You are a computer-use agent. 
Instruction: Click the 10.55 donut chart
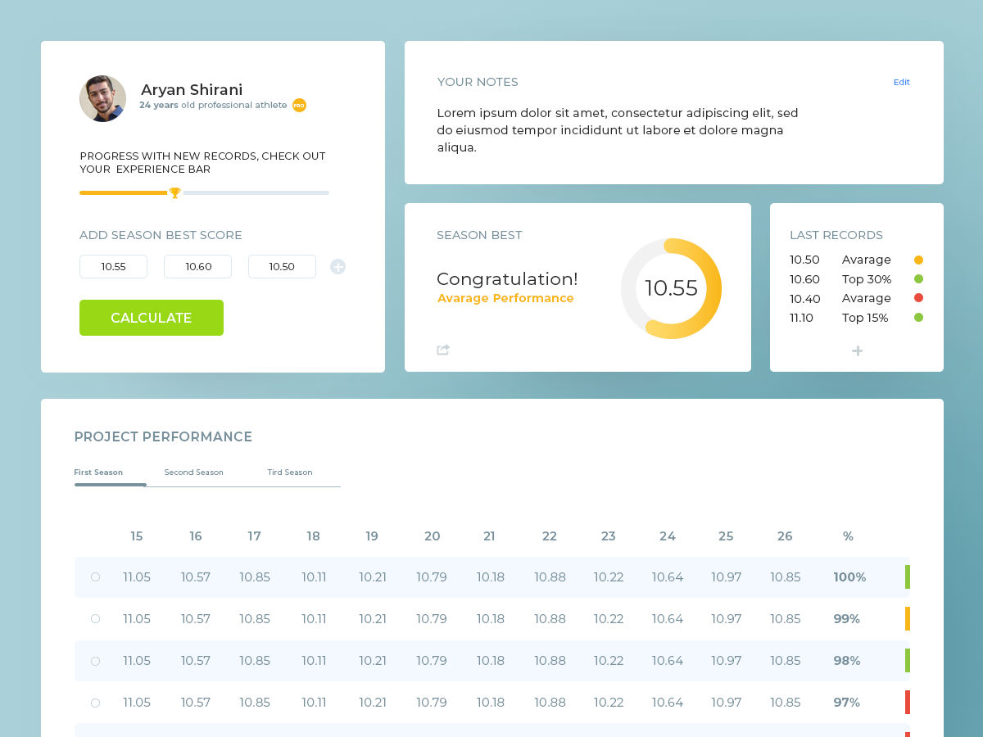pyautogui.click(x=671, y=288)
